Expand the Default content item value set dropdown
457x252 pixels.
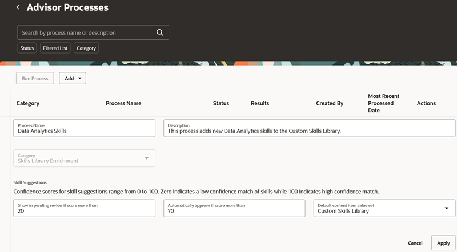(446, 208)
